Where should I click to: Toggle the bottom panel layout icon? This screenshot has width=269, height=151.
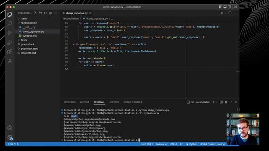[x=225, y=7]
